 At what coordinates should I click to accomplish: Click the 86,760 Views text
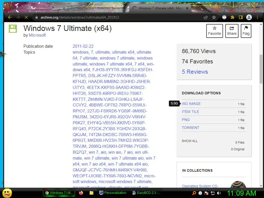tap(199, 51)
